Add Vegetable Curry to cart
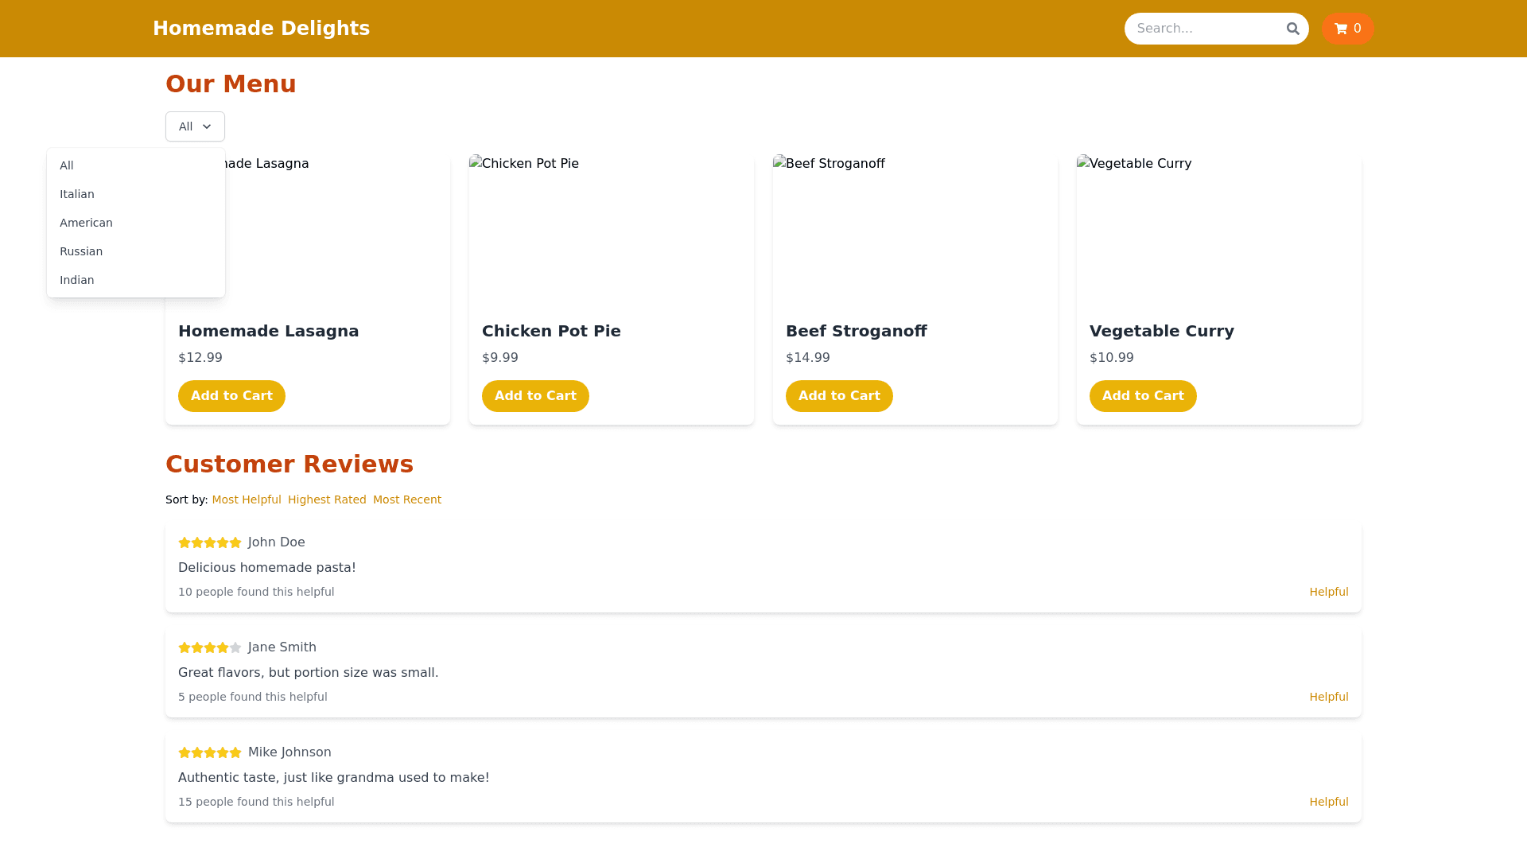Image resolution: width=1527 pixels, height=859 pixels. pos(1143,396)
